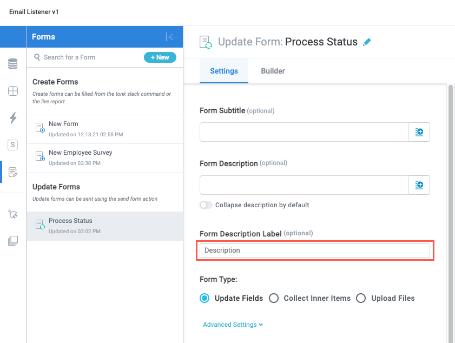Open the Slack integration sidebar icon
455x343 pixels.
pos(12,144)
